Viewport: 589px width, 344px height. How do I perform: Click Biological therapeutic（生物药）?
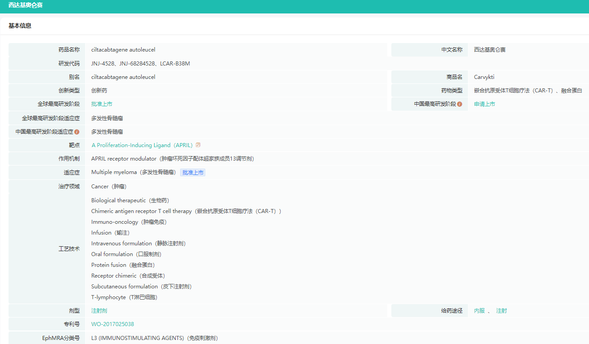130,200
